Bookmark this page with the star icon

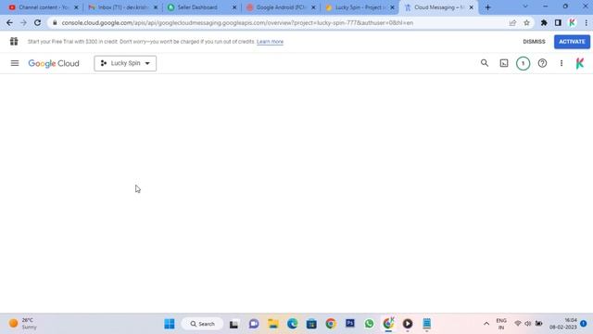526,22
